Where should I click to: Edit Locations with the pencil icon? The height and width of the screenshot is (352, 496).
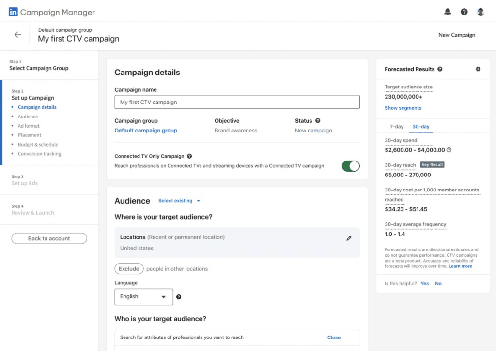(349, 238)
